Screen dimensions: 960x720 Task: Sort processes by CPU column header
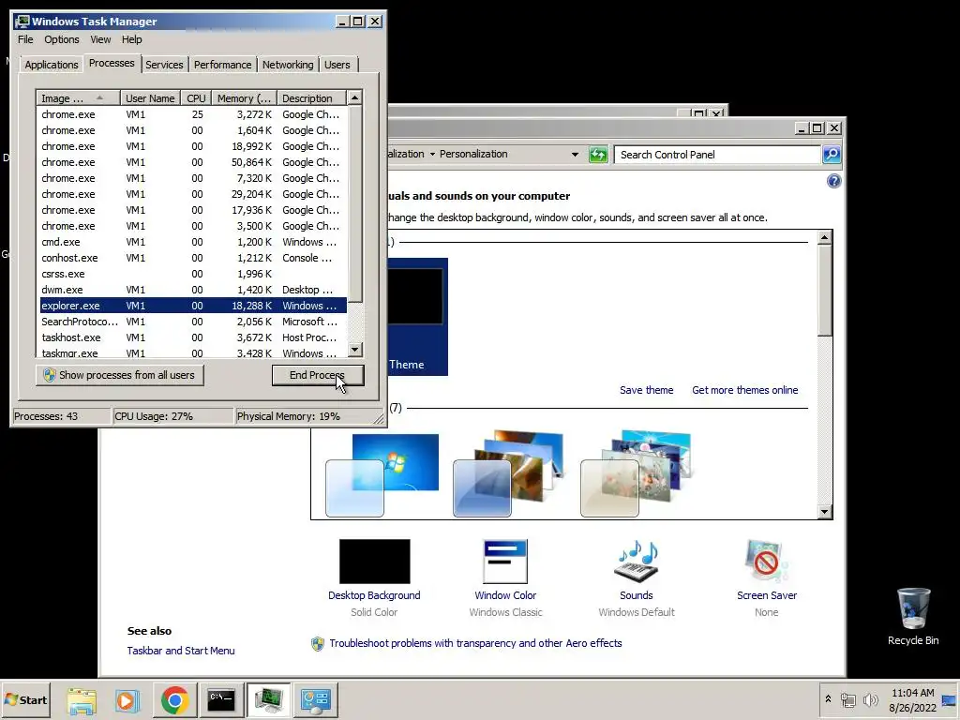[197, 97]
